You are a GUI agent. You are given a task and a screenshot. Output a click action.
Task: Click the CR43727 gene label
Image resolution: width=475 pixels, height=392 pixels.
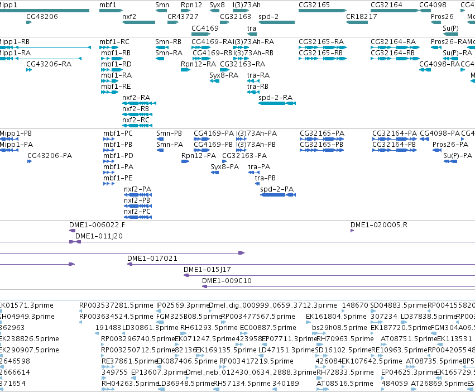click(x=183, y=16)
